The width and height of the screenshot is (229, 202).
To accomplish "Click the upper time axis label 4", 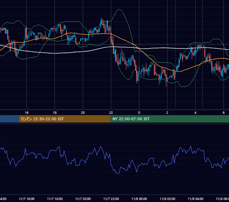I will [195, 113].
